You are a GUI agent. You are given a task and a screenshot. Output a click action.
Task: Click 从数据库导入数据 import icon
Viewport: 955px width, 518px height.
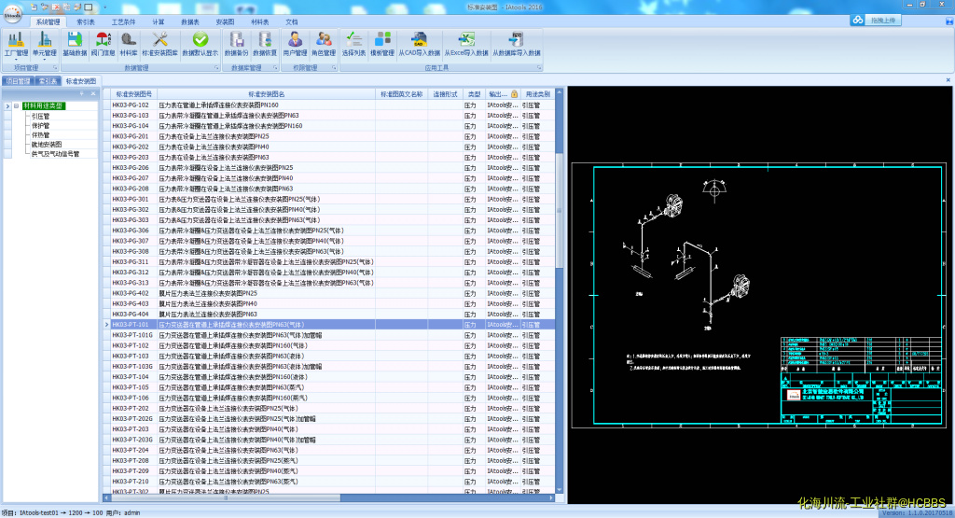pos(517,40)
